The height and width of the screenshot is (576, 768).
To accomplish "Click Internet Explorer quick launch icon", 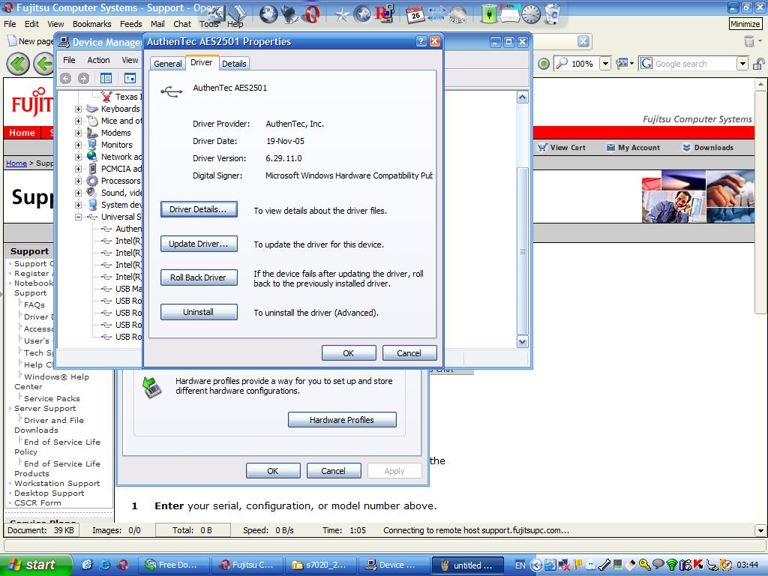I will click(105, 565).
